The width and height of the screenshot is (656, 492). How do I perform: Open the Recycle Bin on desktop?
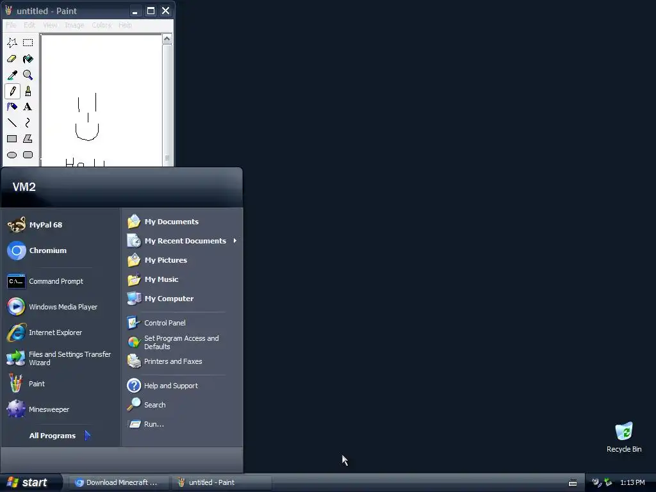624,437
